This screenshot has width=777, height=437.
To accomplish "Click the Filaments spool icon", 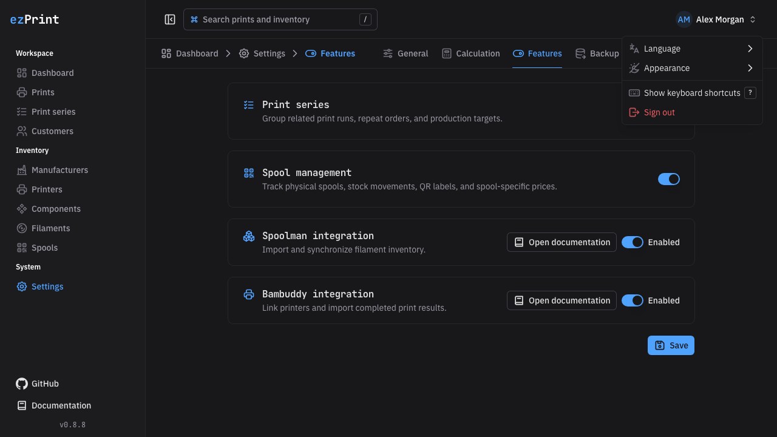I will click(x=22, y=228).
